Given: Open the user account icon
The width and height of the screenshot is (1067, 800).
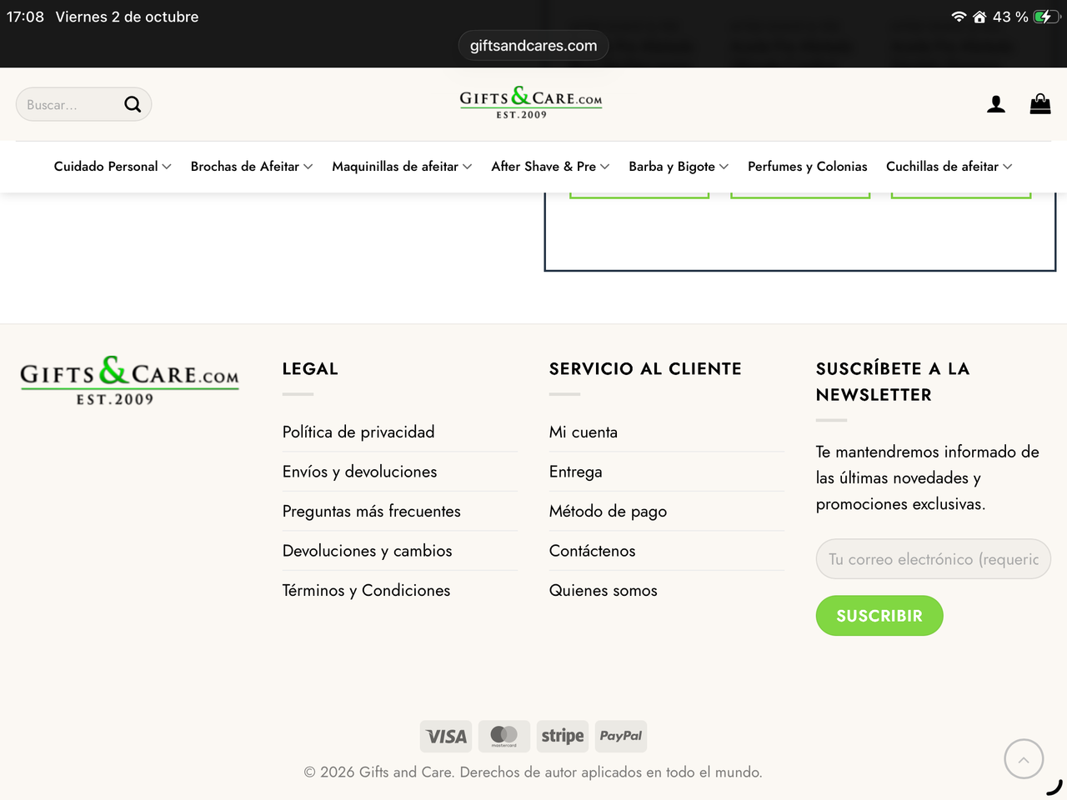Looking at the screenshot, I should coord(996,104).
